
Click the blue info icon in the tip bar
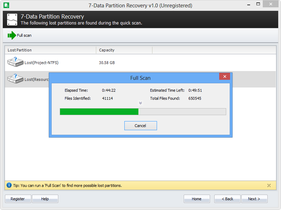pyautogui.click(x=9, y=185)
